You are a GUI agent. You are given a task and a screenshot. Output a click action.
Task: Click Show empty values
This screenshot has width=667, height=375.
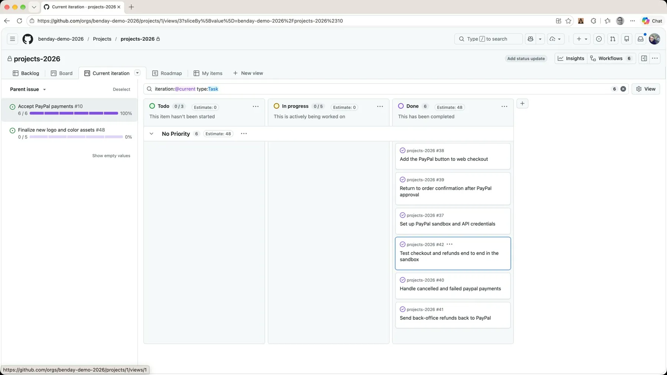pos(111,156)
